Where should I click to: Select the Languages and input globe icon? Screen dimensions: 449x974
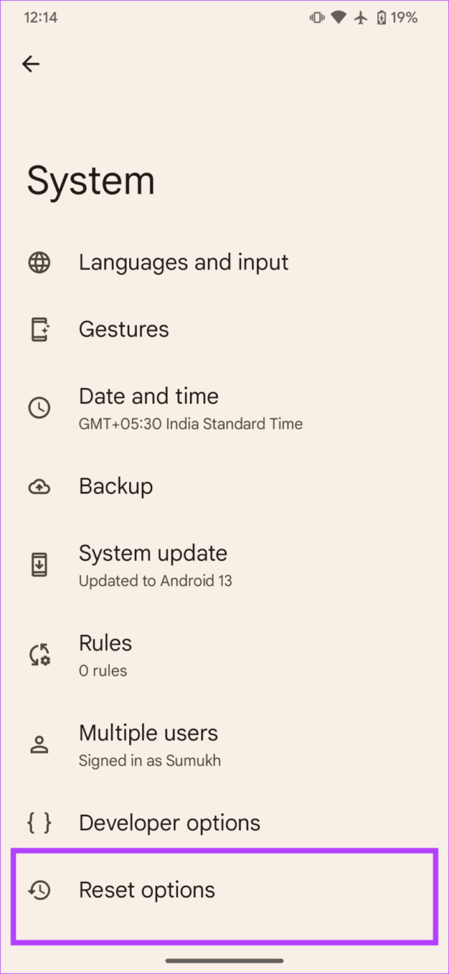point(39,262)
